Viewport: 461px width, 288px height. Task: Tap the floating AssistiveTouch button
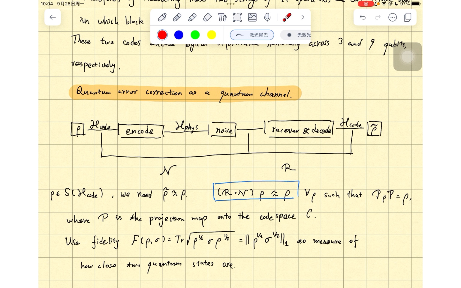coord(408,57)
